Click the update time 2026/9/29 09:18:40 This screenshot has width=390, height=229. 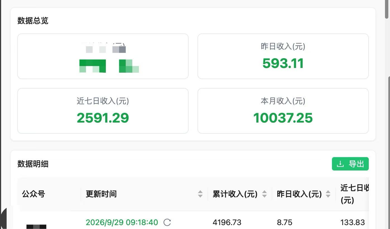(x=122, y=222)
